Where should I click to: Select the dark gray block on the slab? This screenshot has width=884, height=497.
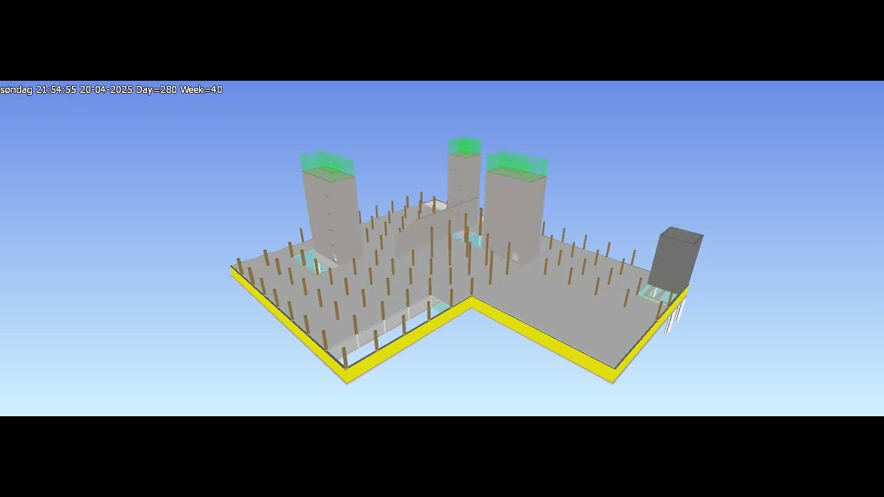click(x=675, y=257)
